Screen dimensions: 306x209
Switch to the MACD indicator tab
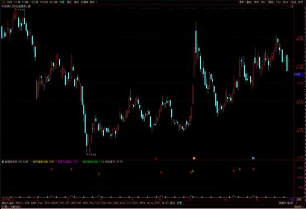tap(19, 203)
